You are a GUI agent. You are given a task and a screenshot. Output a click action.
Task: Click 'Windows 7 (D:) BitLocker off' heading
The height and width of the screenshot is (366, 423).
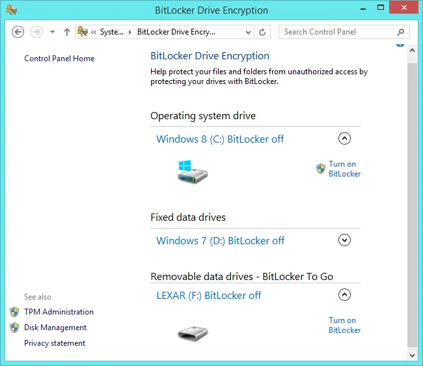(220, 240)
